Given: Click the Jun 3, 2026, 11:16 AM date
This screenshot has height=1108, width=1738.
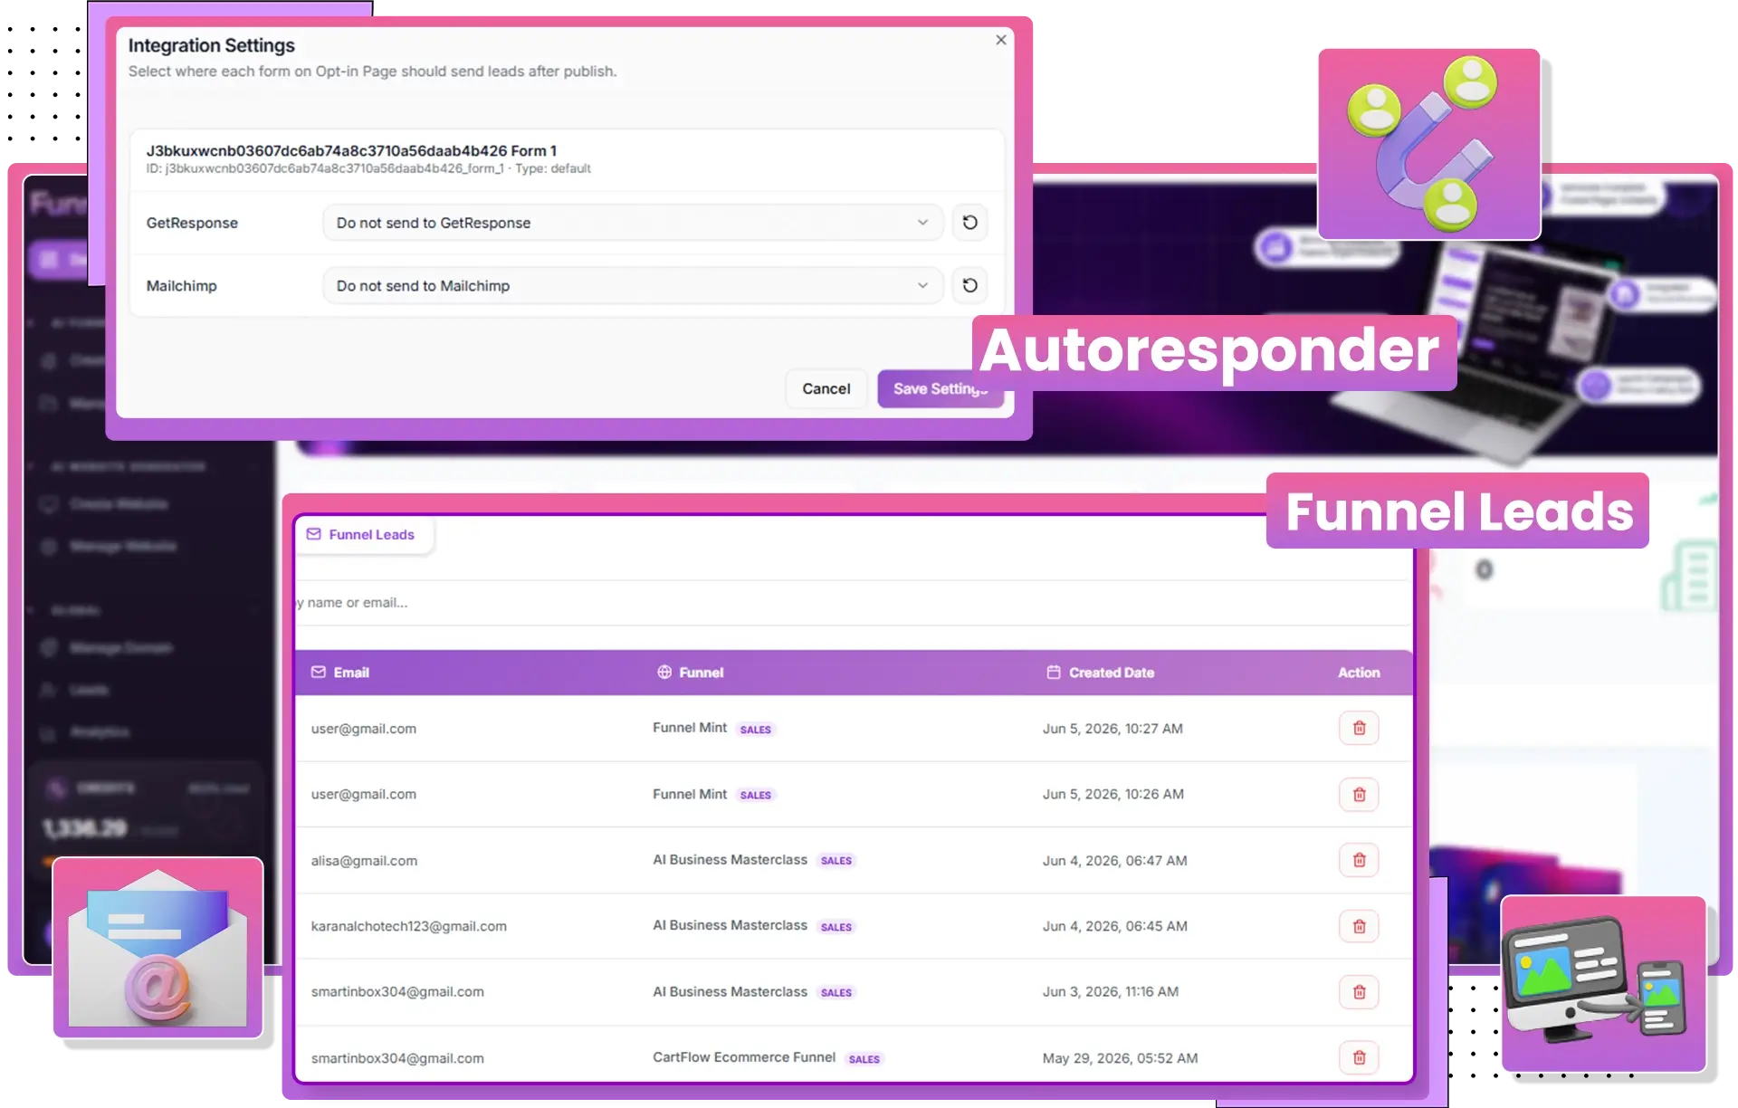Looking at the screenshot, I should click(1110, 992).
